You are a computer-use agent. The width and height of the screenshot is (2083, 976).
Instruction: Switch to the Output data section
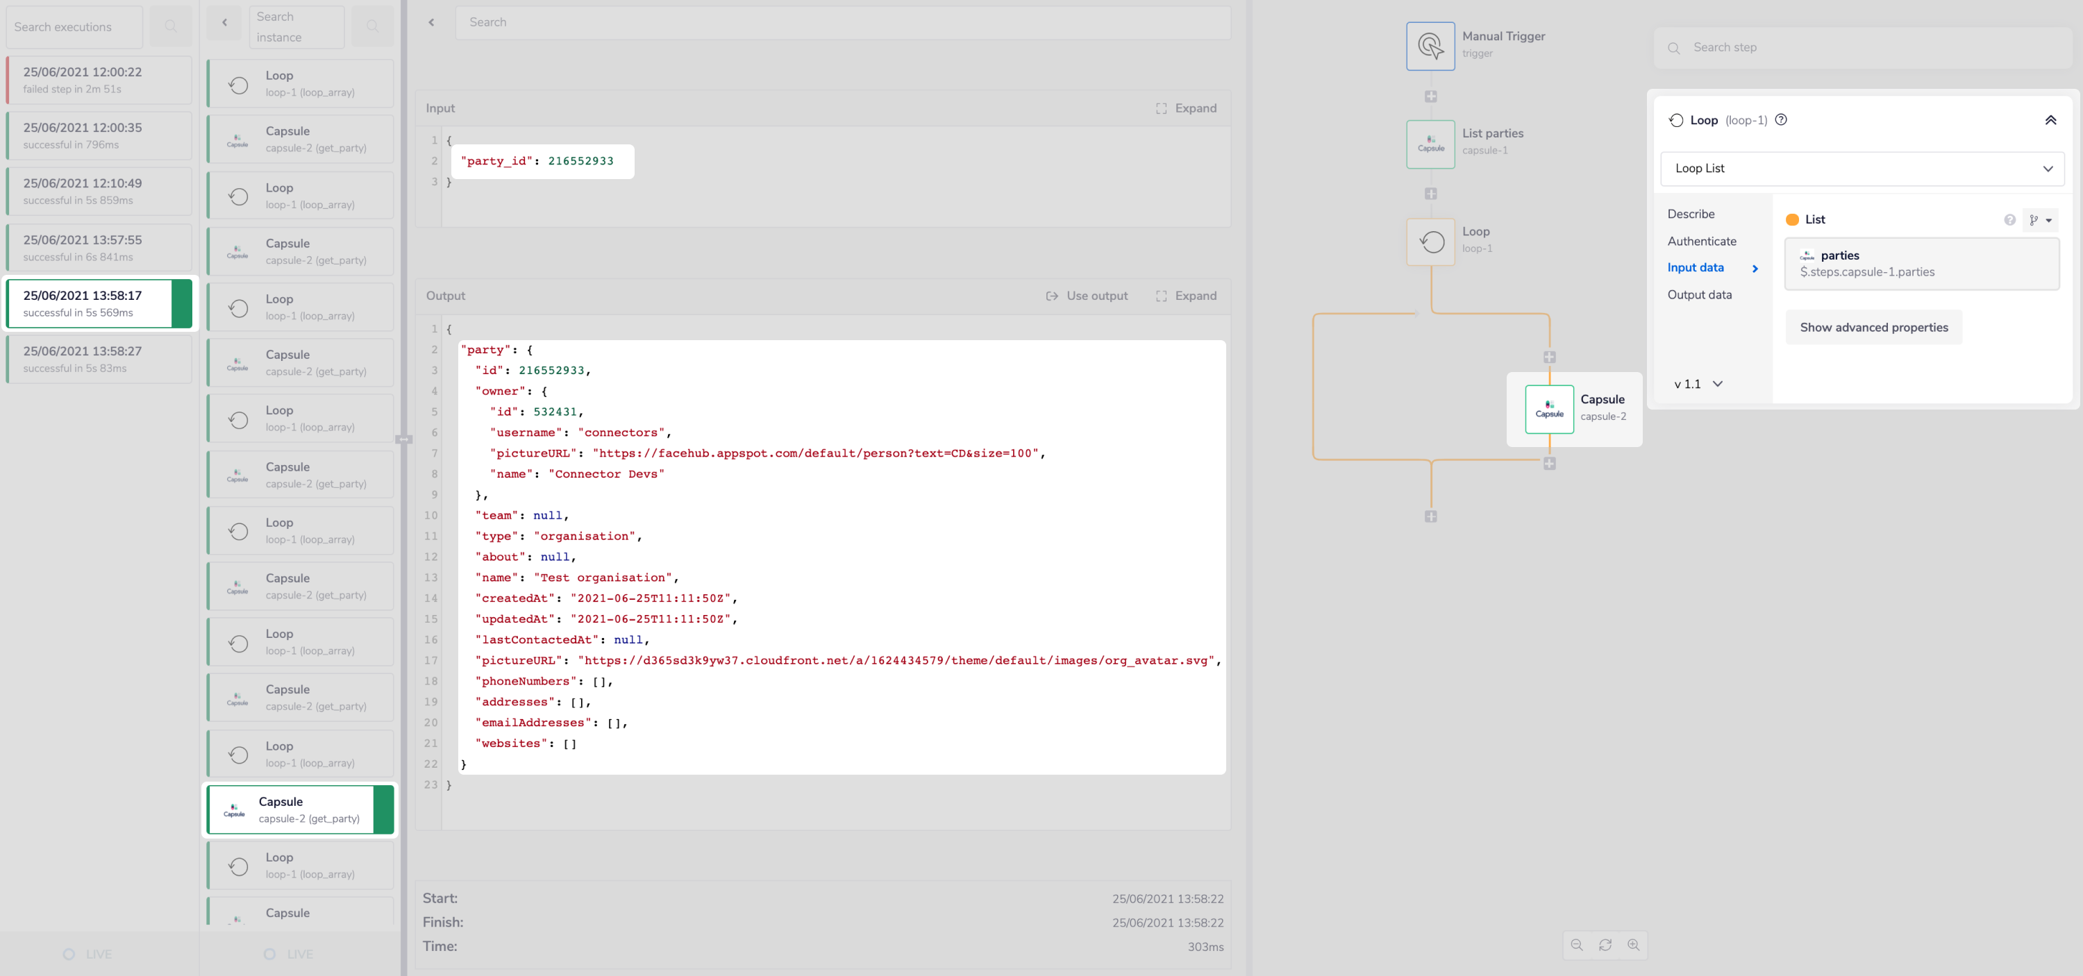(x=1699, y=294)
